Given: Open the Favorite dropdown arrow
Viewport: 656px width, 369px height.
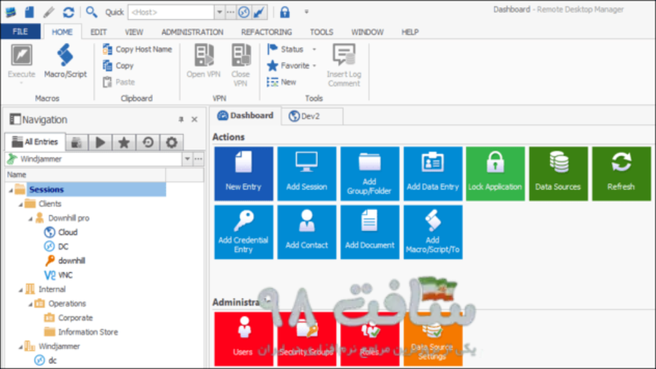Looking at the screenshot, I should point(314,66).
